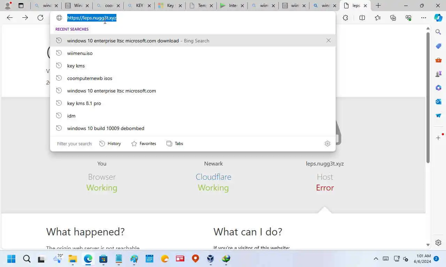Open the tab actions menu icon

tap(21, 6)
